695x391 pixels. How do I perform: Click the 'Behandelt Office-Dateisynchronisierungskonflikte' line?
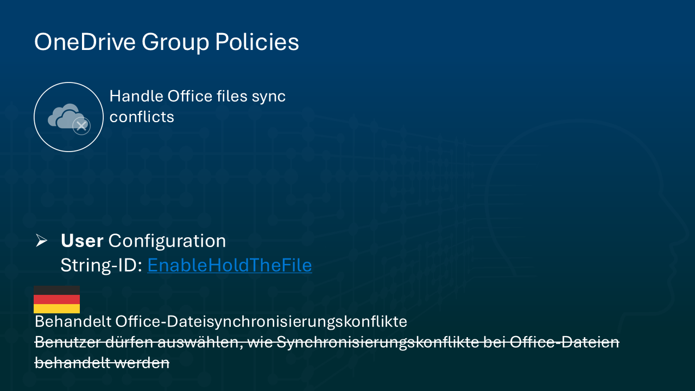point(220,321)
